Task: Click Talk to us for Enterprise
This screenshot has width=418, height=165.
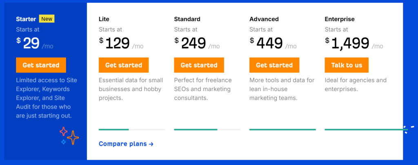Action: click(x=347, y=65)
